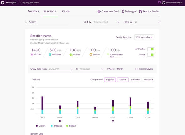Select the 1 Week range
The image size is (185, 135).
point(110,69)
